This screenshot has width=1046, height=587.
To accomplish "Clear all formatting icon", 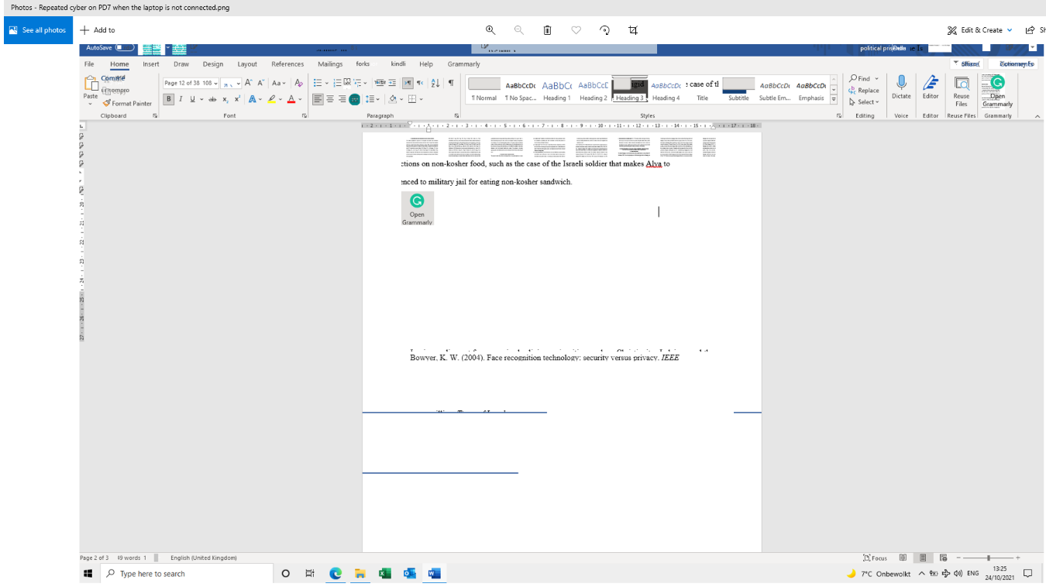I will pos(299,83).
